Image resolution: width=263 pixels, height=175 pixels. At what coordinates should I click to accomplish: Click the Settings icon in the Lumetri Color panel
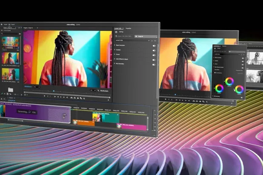[116, 31]
